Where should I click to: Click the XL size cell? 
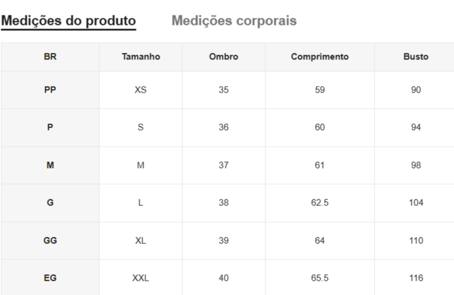(x=141, y=241)
